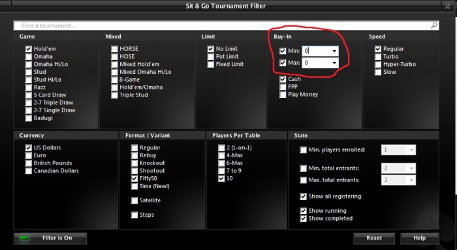This screenshot has height=250, width=457.
Task: Click the search magnifier icon
Action: point(434,25)
